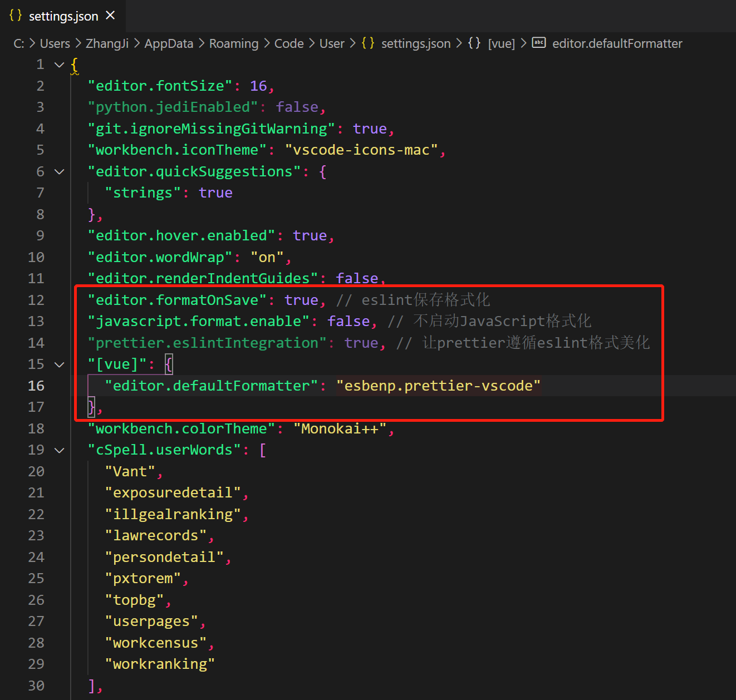Open the 'C:' breadcrumb segment

pos(19,43)
